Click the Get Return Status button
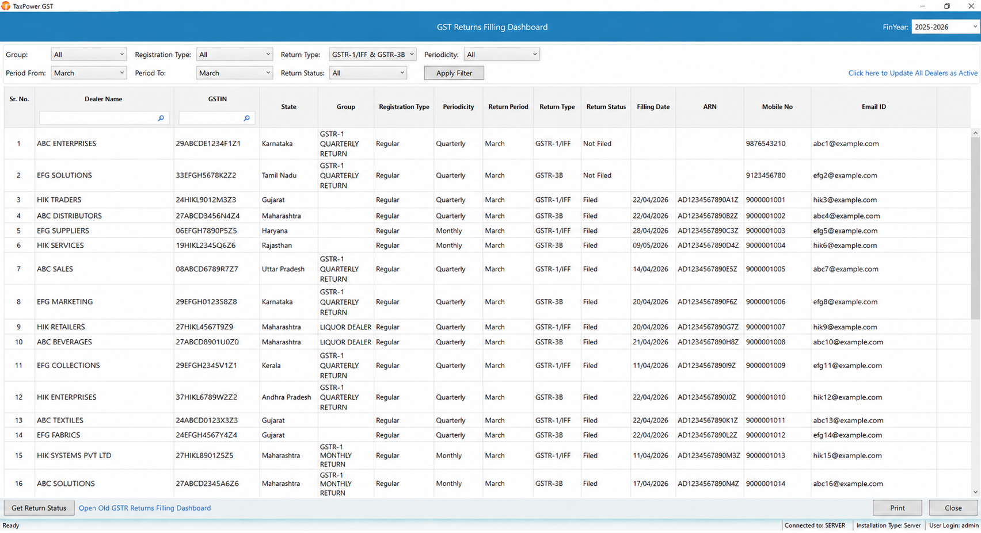The width and height of the screenshot is (981, 533). coord(39,508)
